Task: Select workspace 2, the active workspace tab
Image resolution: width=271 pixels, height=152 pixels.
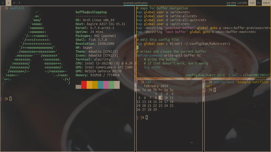Action: pos(8,3)
